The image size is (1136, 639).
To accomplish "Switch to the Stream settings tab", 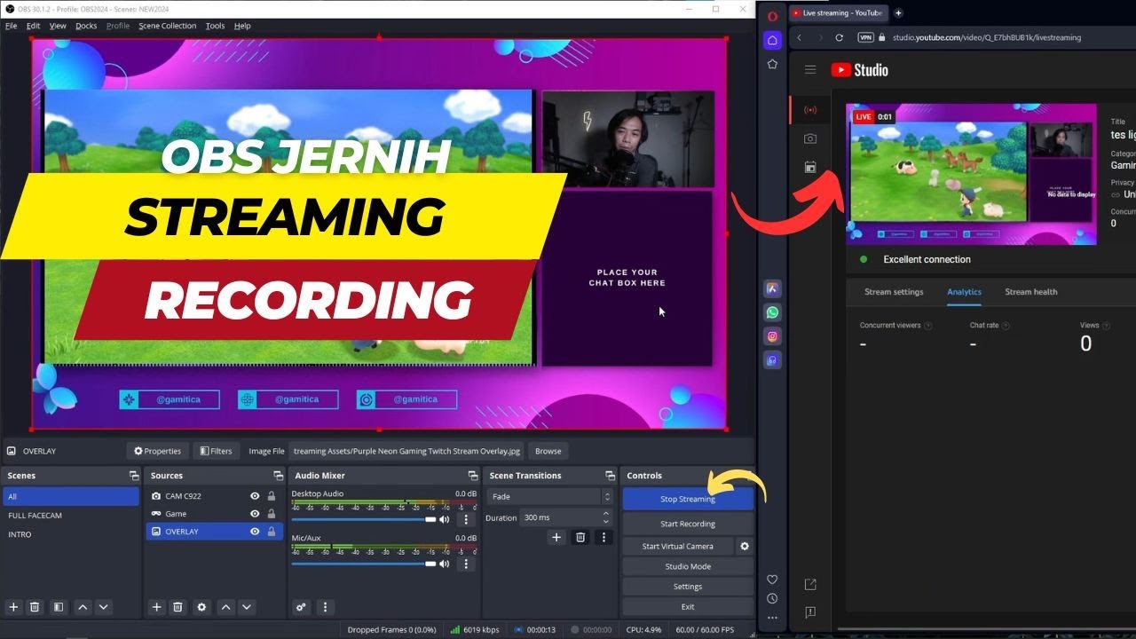I will [x=894, y=292].
